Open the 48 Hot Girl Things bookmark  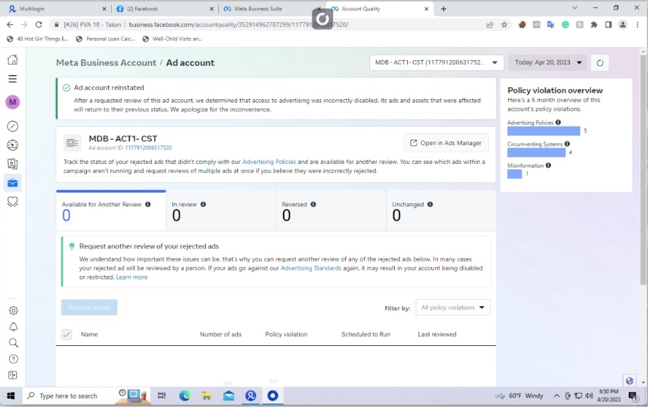point(38,39)
